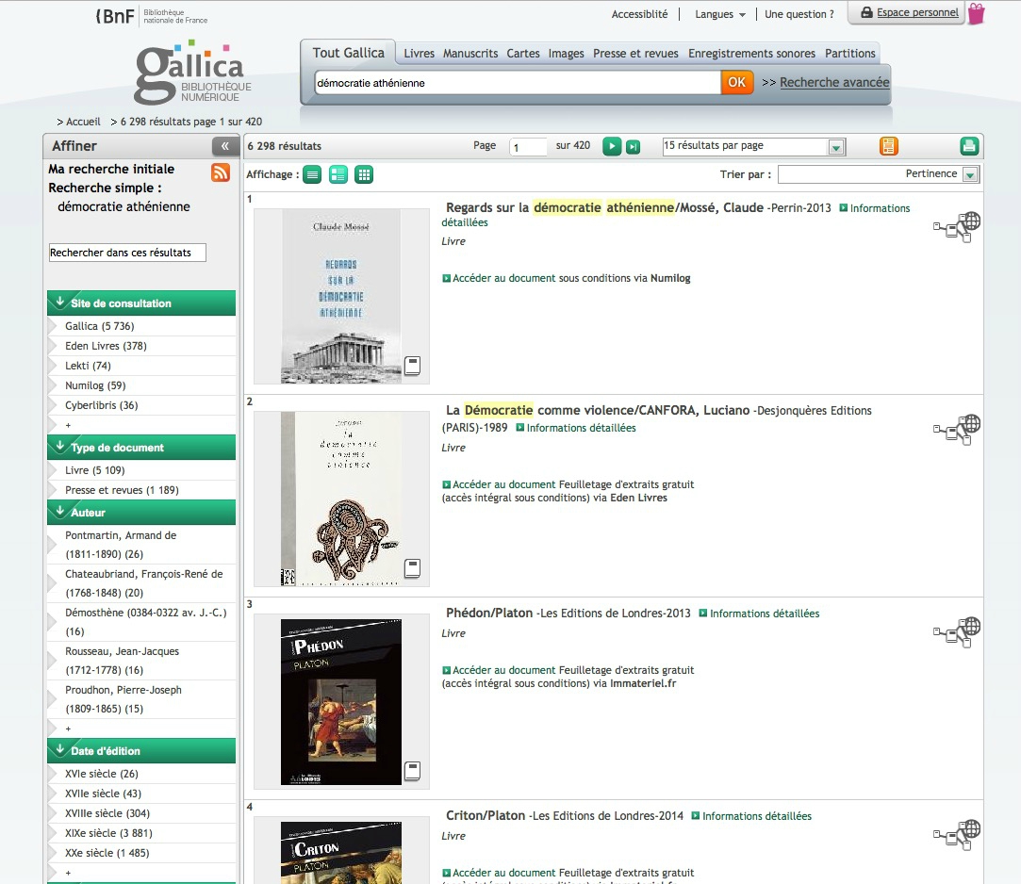Viewport: 1021px width, 884px height.
Task: Expand more sites with plus under Cyberlibris
Action: (68, 425)
